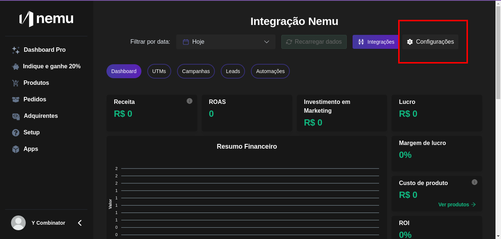Switch to the Automações tab

270,71
